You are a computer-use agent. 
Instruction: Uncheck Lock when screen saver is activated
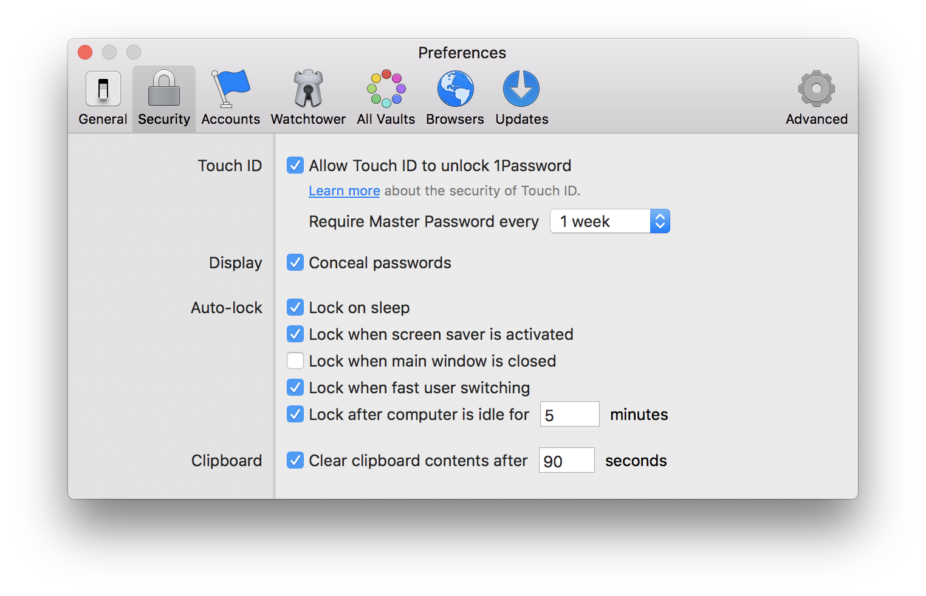point(295,334)
